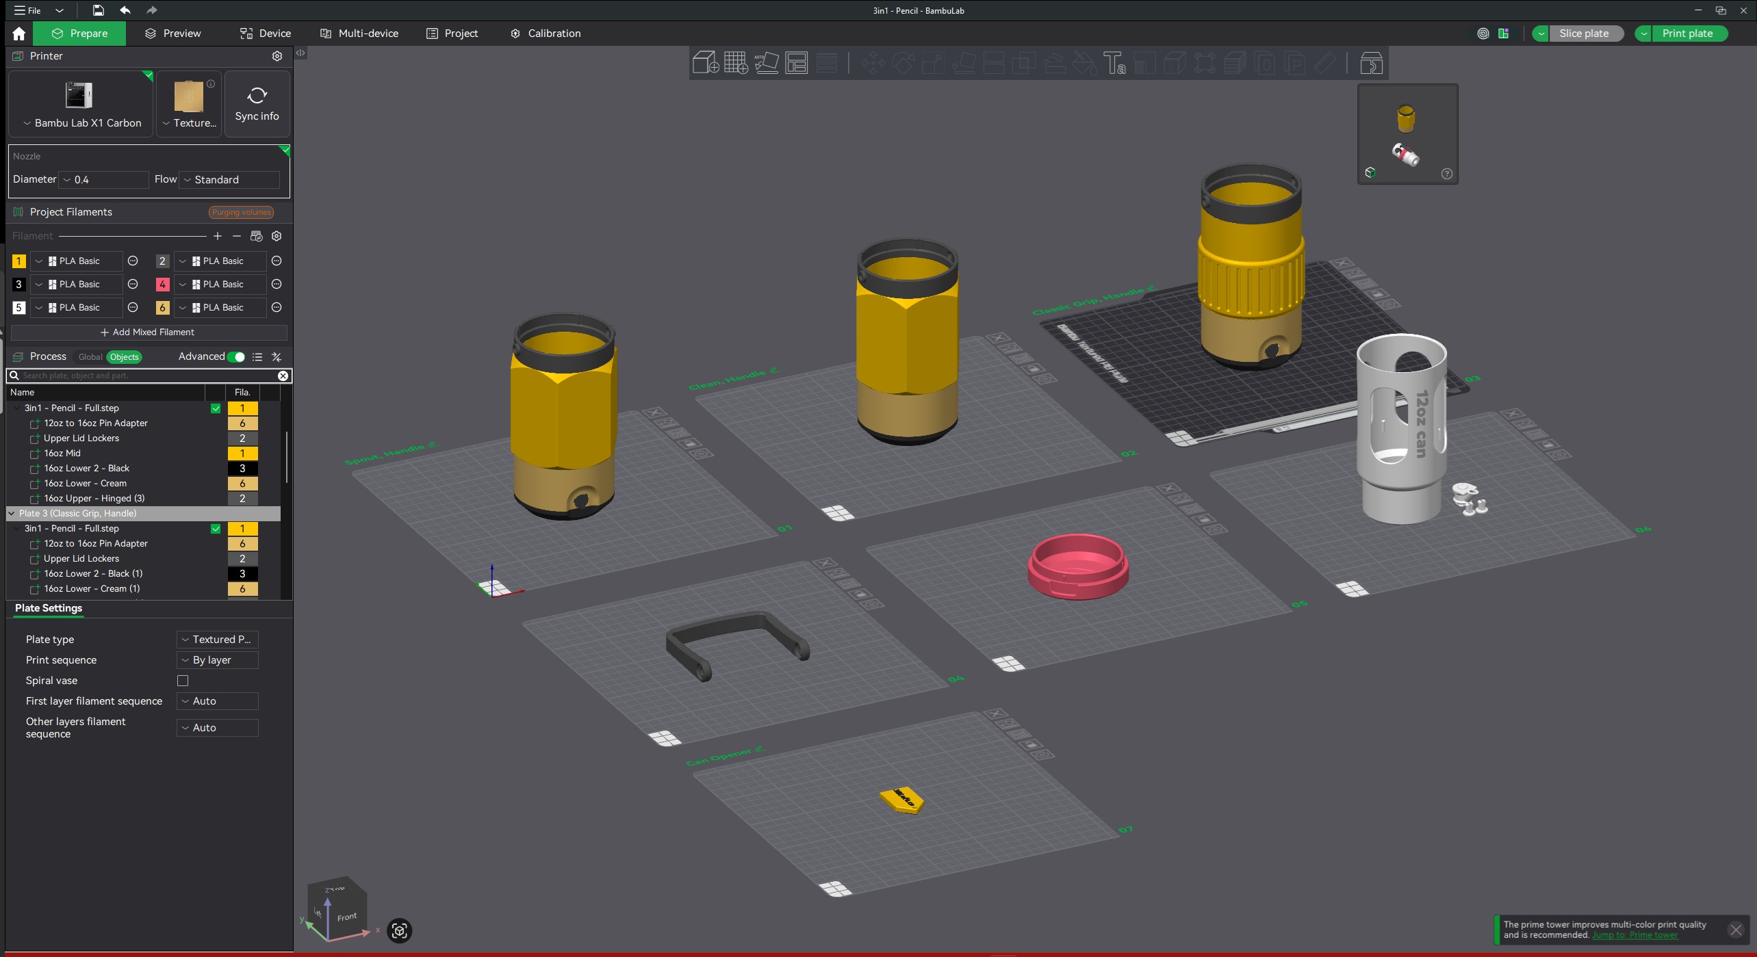Enable the Spiral vase checkbox
The image size is (1757, 957).
pos(183,681)
